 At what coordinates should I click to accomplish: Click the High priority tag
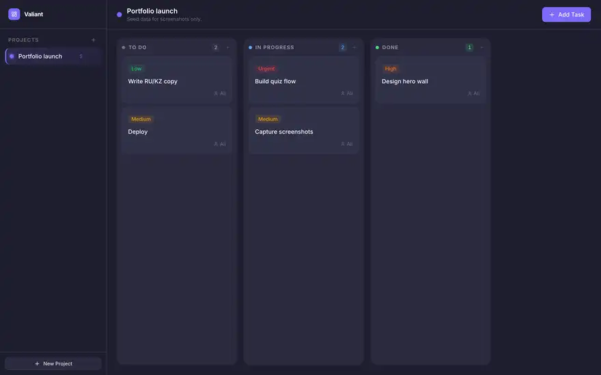coord(390,69)
